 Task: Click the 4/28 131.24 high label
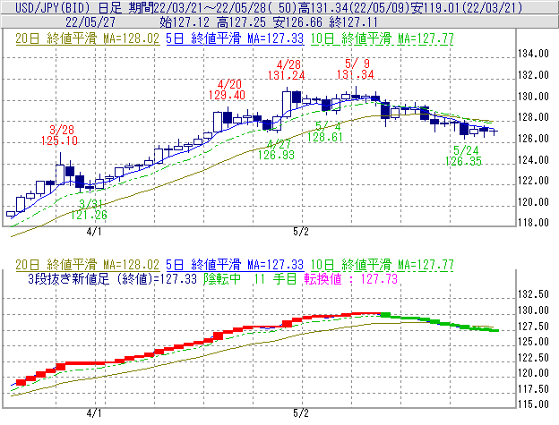pos(287,70)
